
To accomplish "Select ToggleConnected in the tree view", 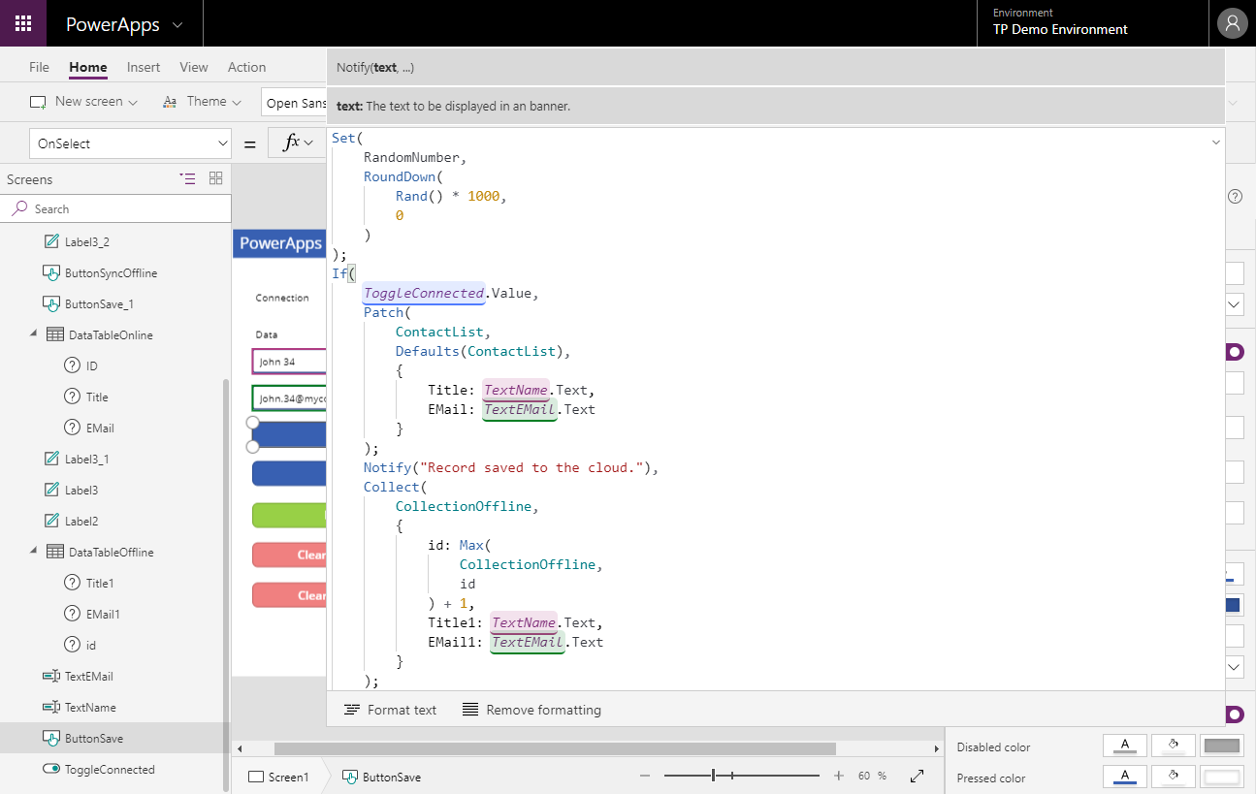I will 109,769.
